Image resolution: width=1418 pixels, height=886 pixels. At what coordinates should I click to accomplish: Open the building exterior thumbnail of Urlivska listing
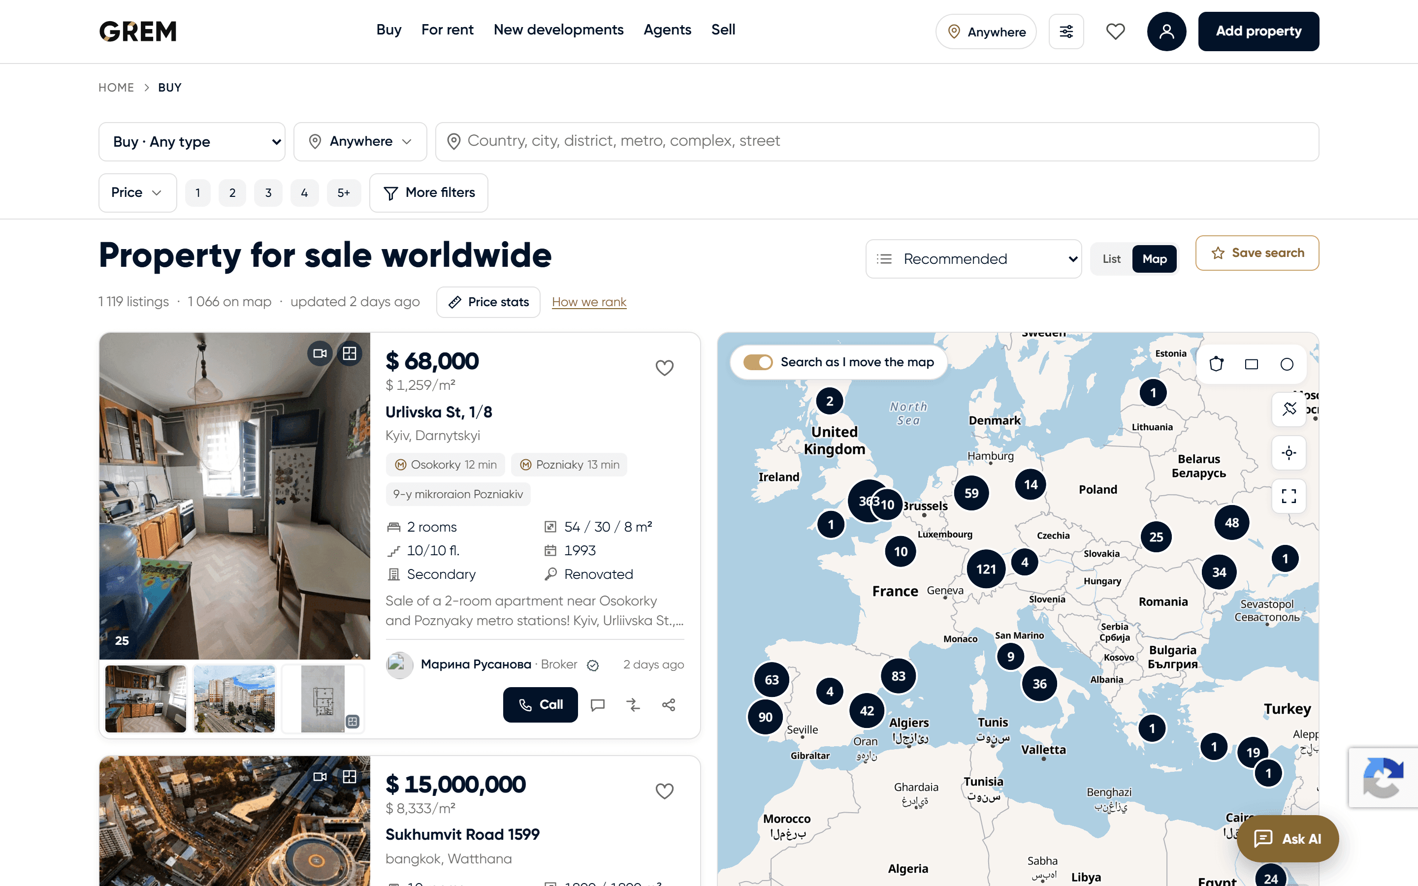(234, 699)
